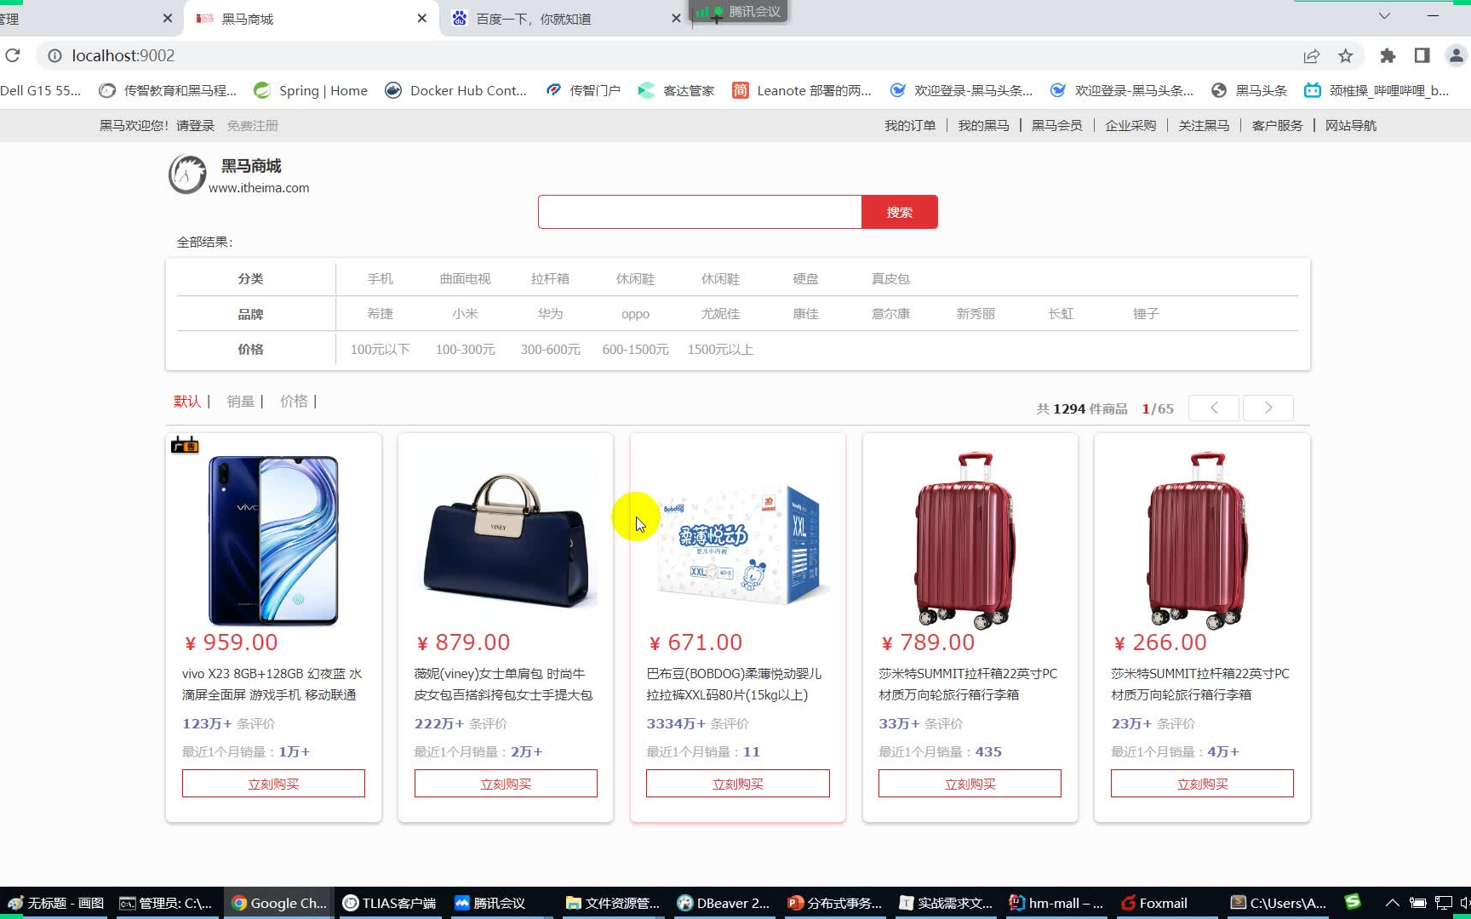
Task: Open 企业采购 menu item
Action: click(x=1130, y=125)
